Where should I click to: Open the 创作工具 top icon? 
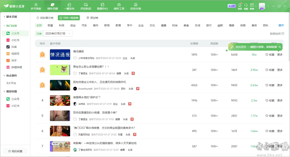[x=119, y=6]
